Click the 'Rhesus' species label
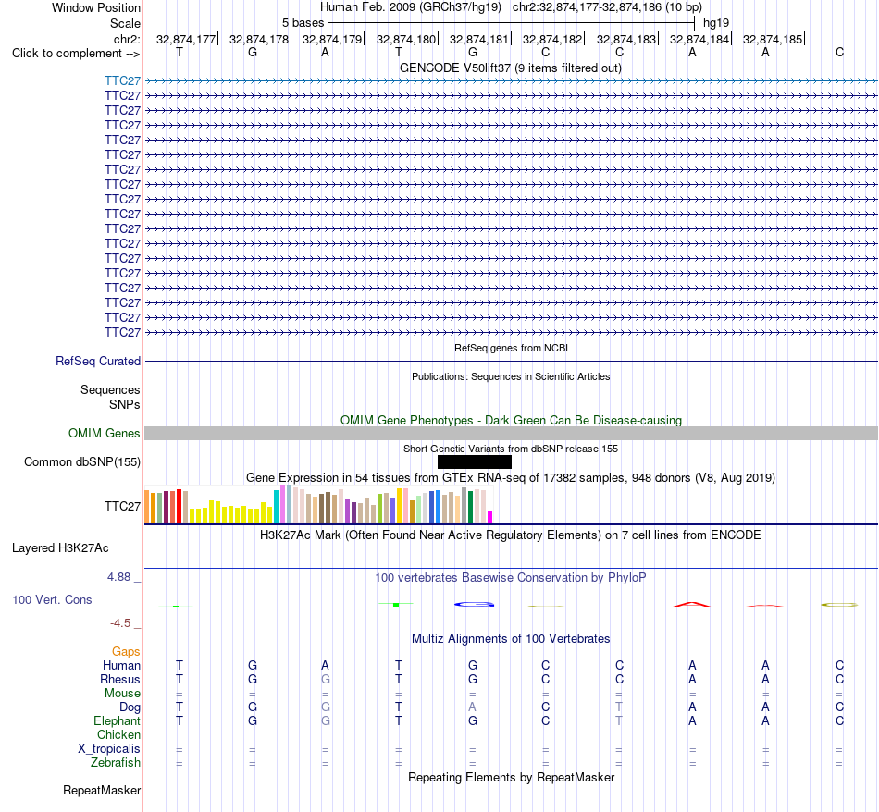 click(120, 679)
